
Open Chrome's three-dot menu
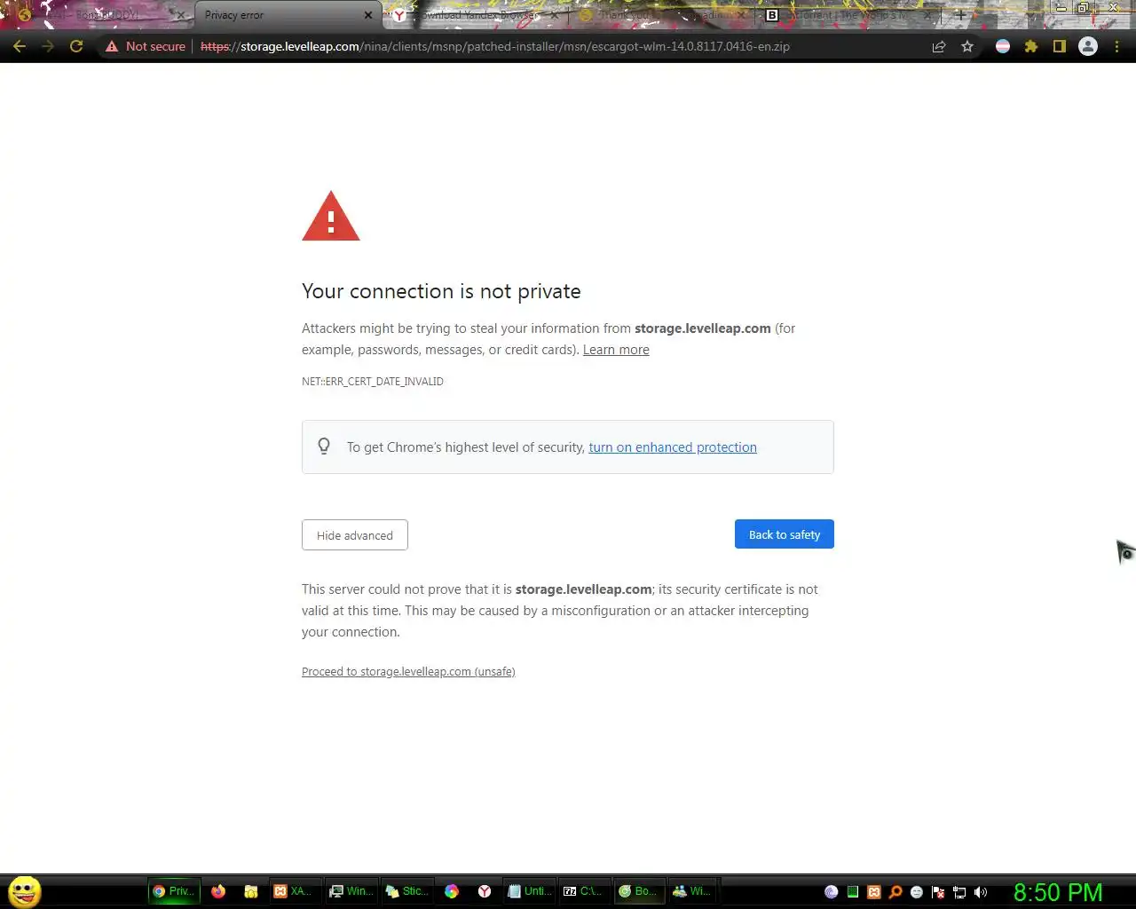pyautogui.click(x=1117, y=46)
